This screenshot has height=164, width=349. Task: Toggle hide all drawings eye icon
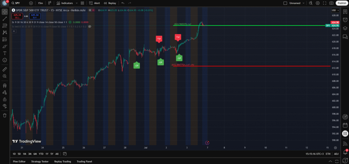click(x=5, y=106)
